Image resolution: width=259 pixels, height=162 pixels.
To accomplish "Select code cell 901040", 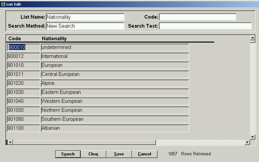I will [x=23, y=101].
